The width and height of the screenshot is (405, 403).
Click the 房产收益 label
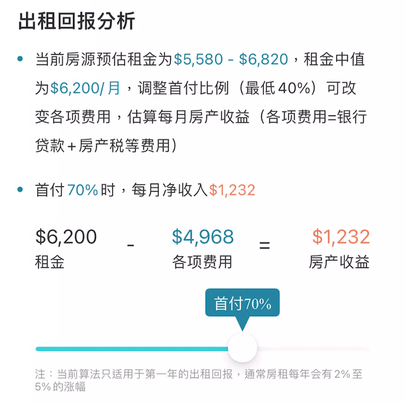[x=339, y=262]
